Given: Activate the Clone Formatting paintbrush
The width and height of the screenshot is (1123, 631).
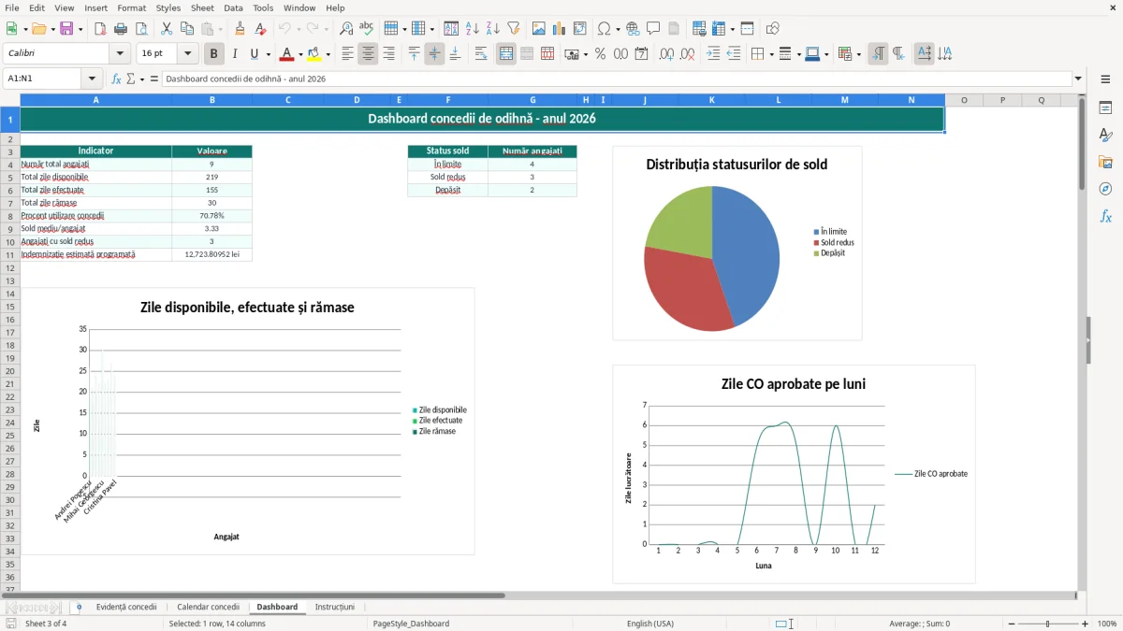Looking at the screenshot, I should tap(241, 29).
